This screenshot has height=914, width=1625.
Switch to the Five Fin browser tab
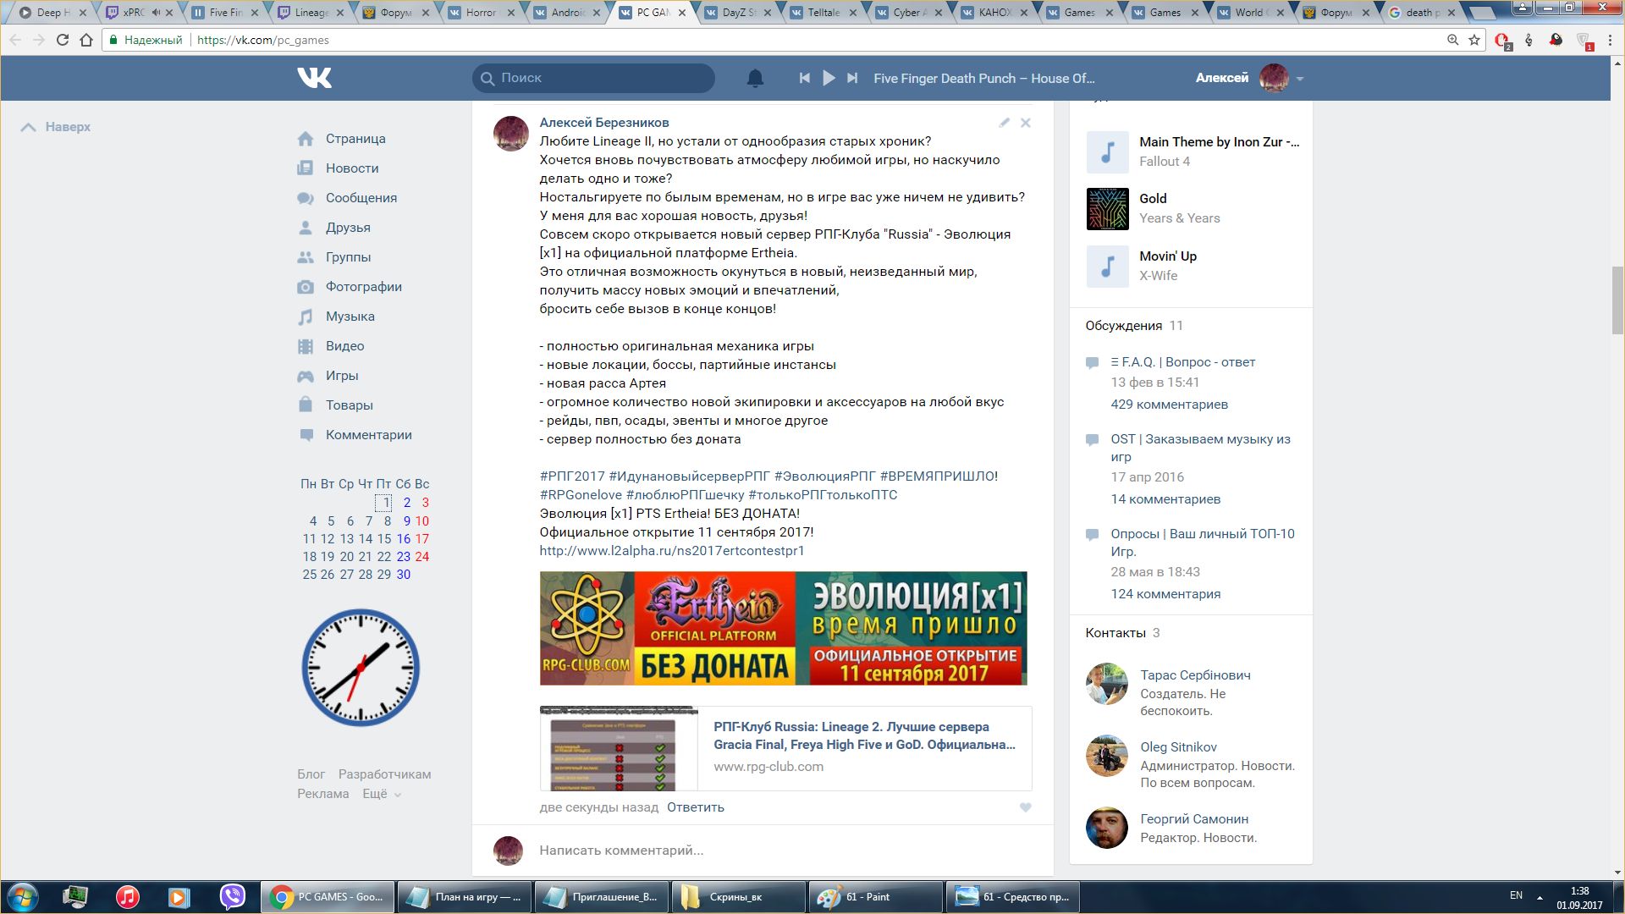pyautogui.click(x=225, y=13)
